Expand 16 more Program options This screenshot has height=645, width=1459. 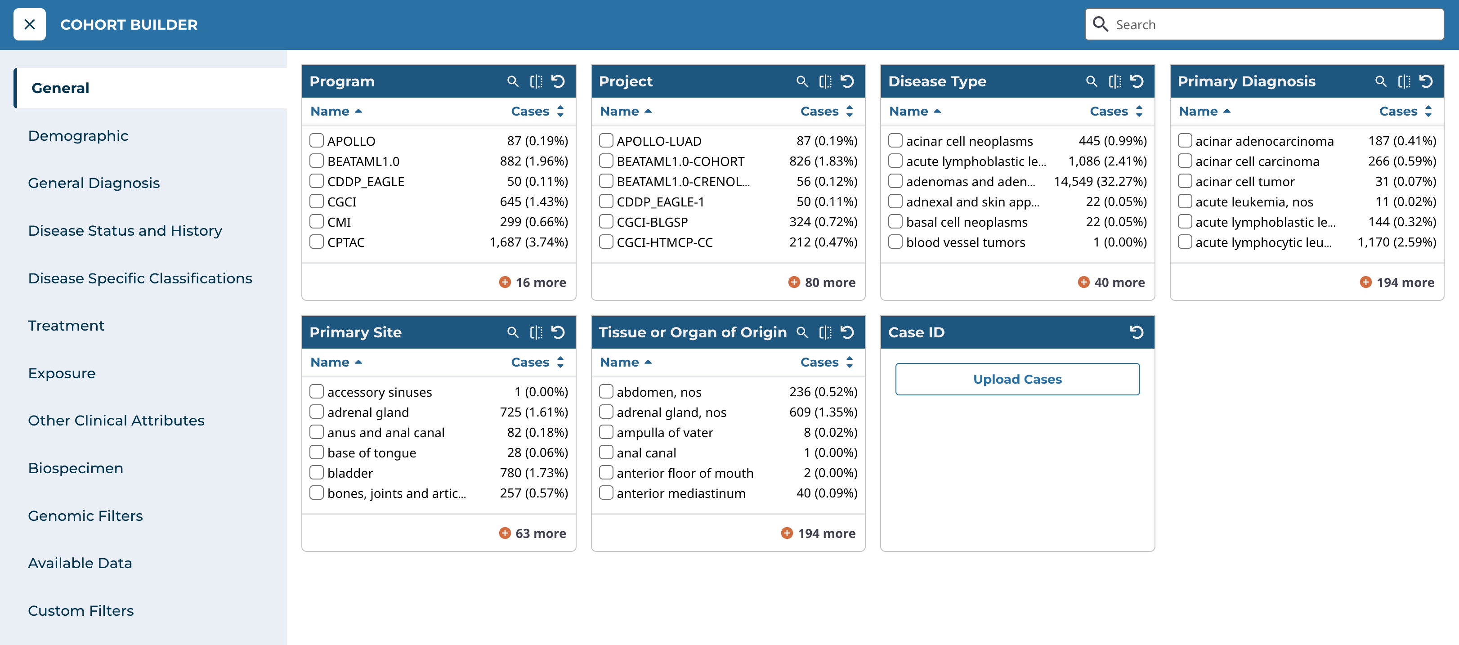point(533,282)
